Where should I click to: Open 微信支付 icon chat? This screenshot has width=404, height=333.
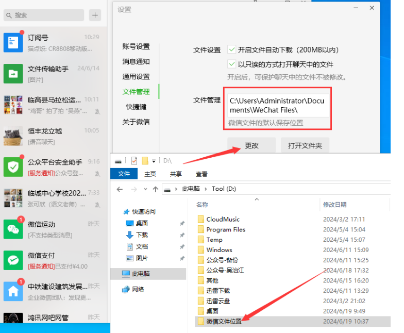point(13,260)
